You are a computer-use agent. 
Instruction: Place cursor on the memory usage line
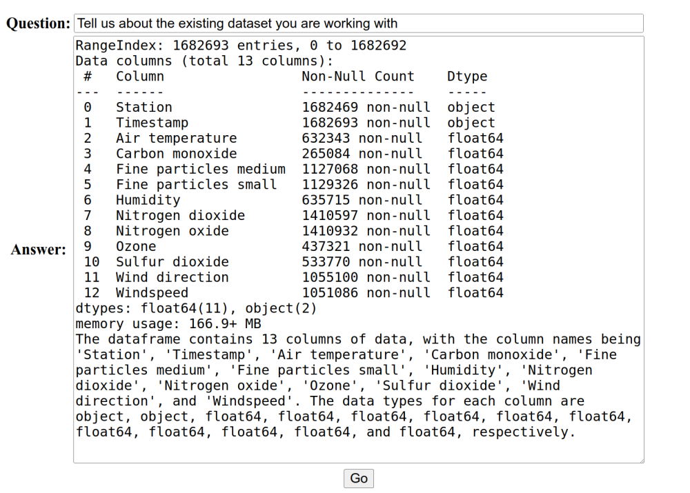[x=168, y=324]
